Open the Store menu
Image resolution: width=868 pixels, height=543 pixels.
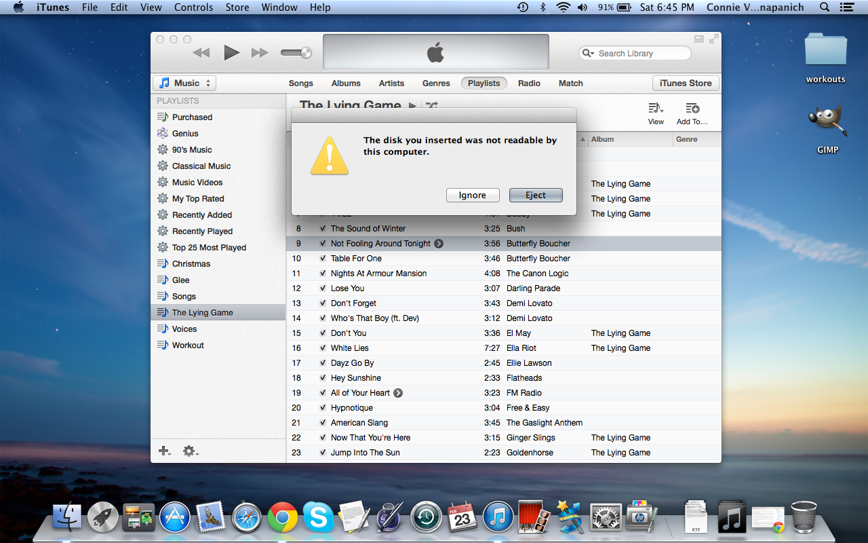click(x=237, y=7)
